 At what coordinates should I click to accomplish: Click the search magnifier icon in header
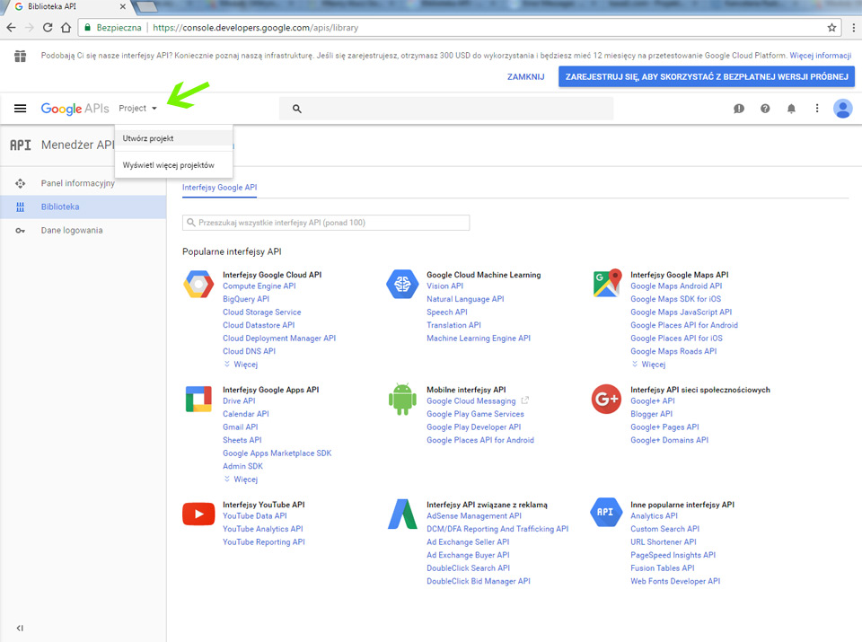pyautogui.click(x=297, y=109)
